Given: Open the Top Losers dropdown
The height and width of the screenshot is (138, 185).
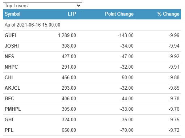Looking at the screenshot, I should pyautogui.click(x=42, y=5).
